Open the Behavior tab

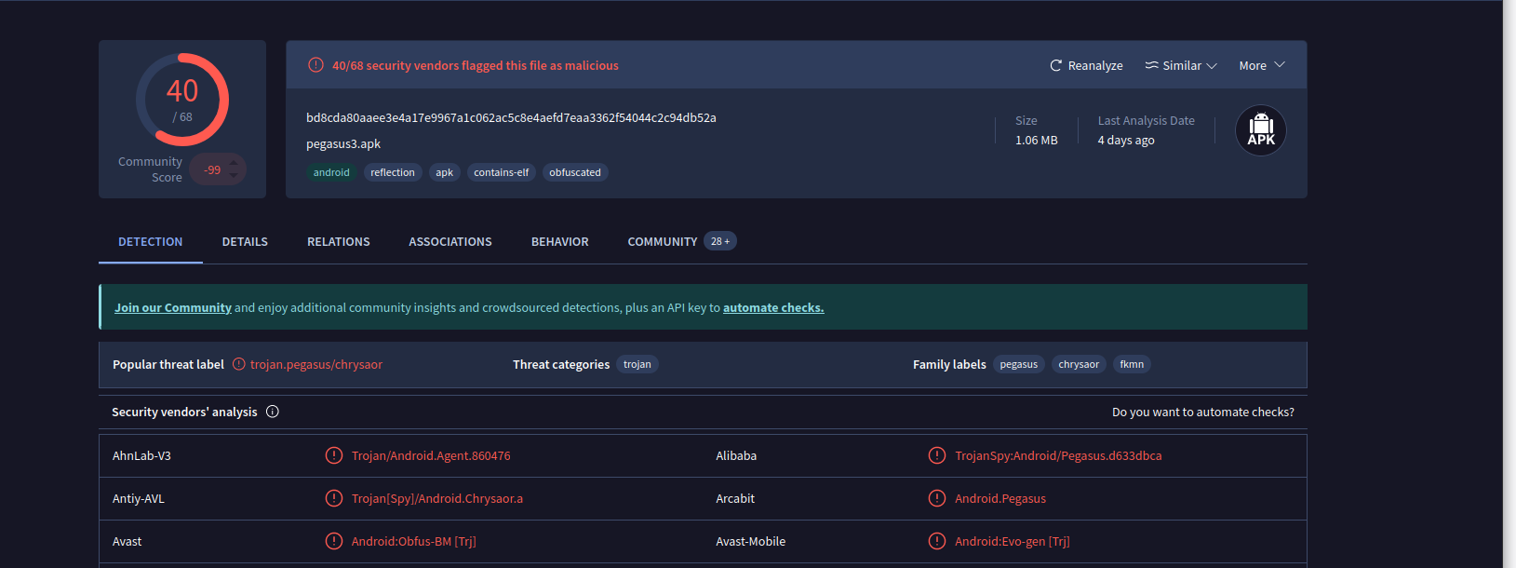[x=560, y=241]
